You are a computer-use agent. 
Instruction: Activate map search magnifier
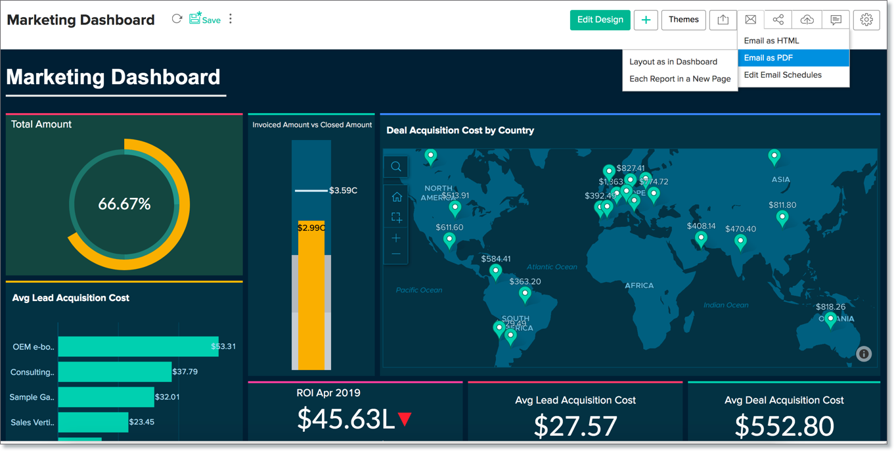(x=395, y=166)
